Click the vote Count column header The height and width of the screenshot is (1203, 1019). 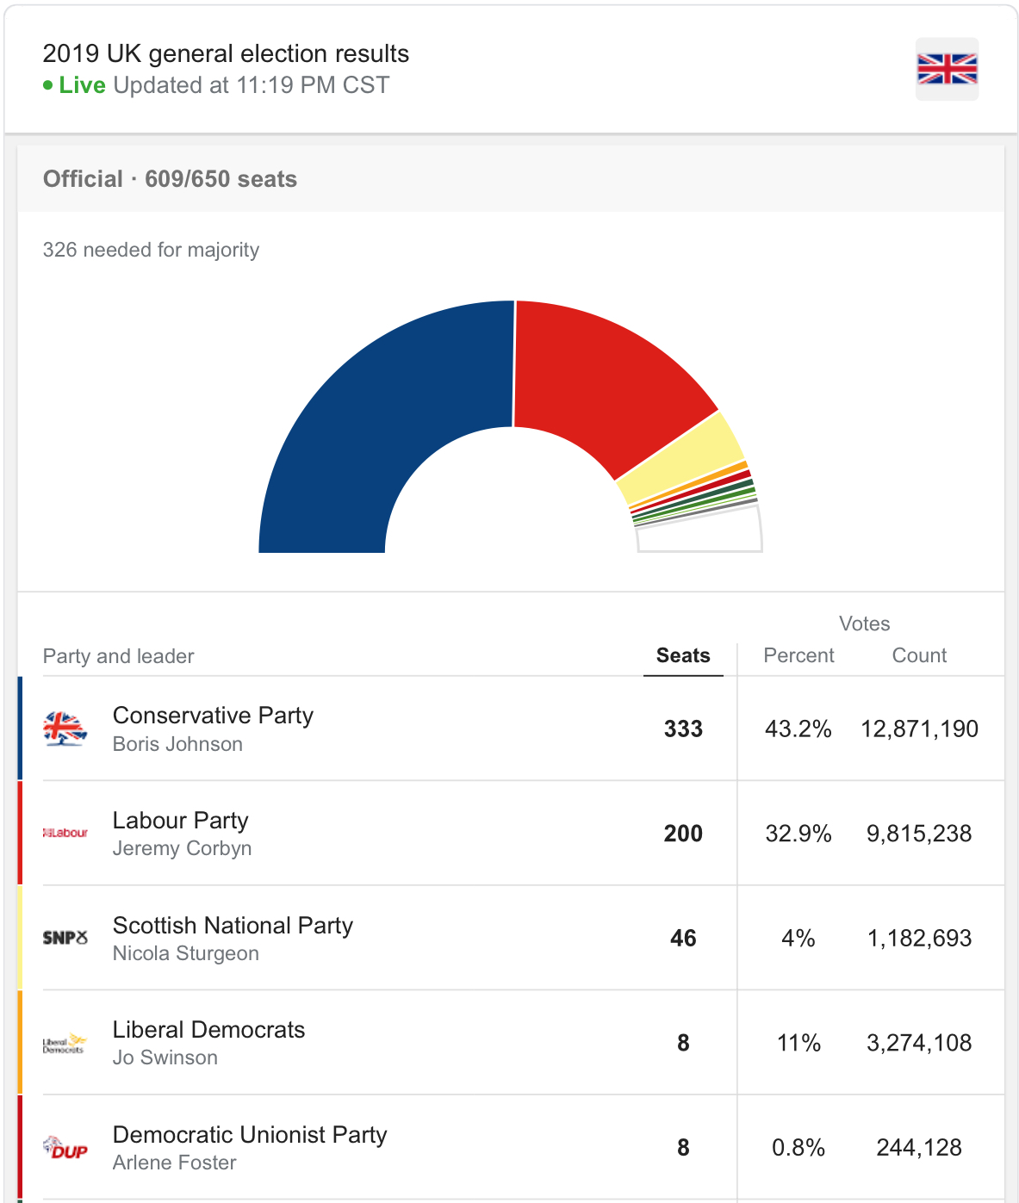[x=919, y=656]
